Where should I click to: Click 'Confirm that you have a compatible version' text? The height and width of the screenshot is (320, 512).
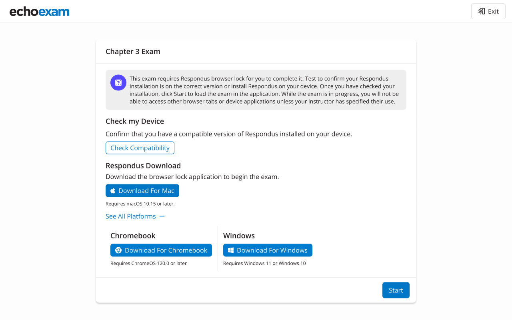coord(229,134)
